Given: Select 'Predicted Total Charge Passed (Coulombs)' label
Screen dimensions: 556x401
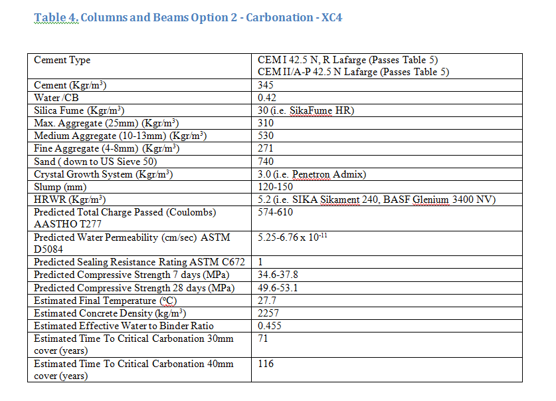Looking at the screenshot, I should pos(125,218).
